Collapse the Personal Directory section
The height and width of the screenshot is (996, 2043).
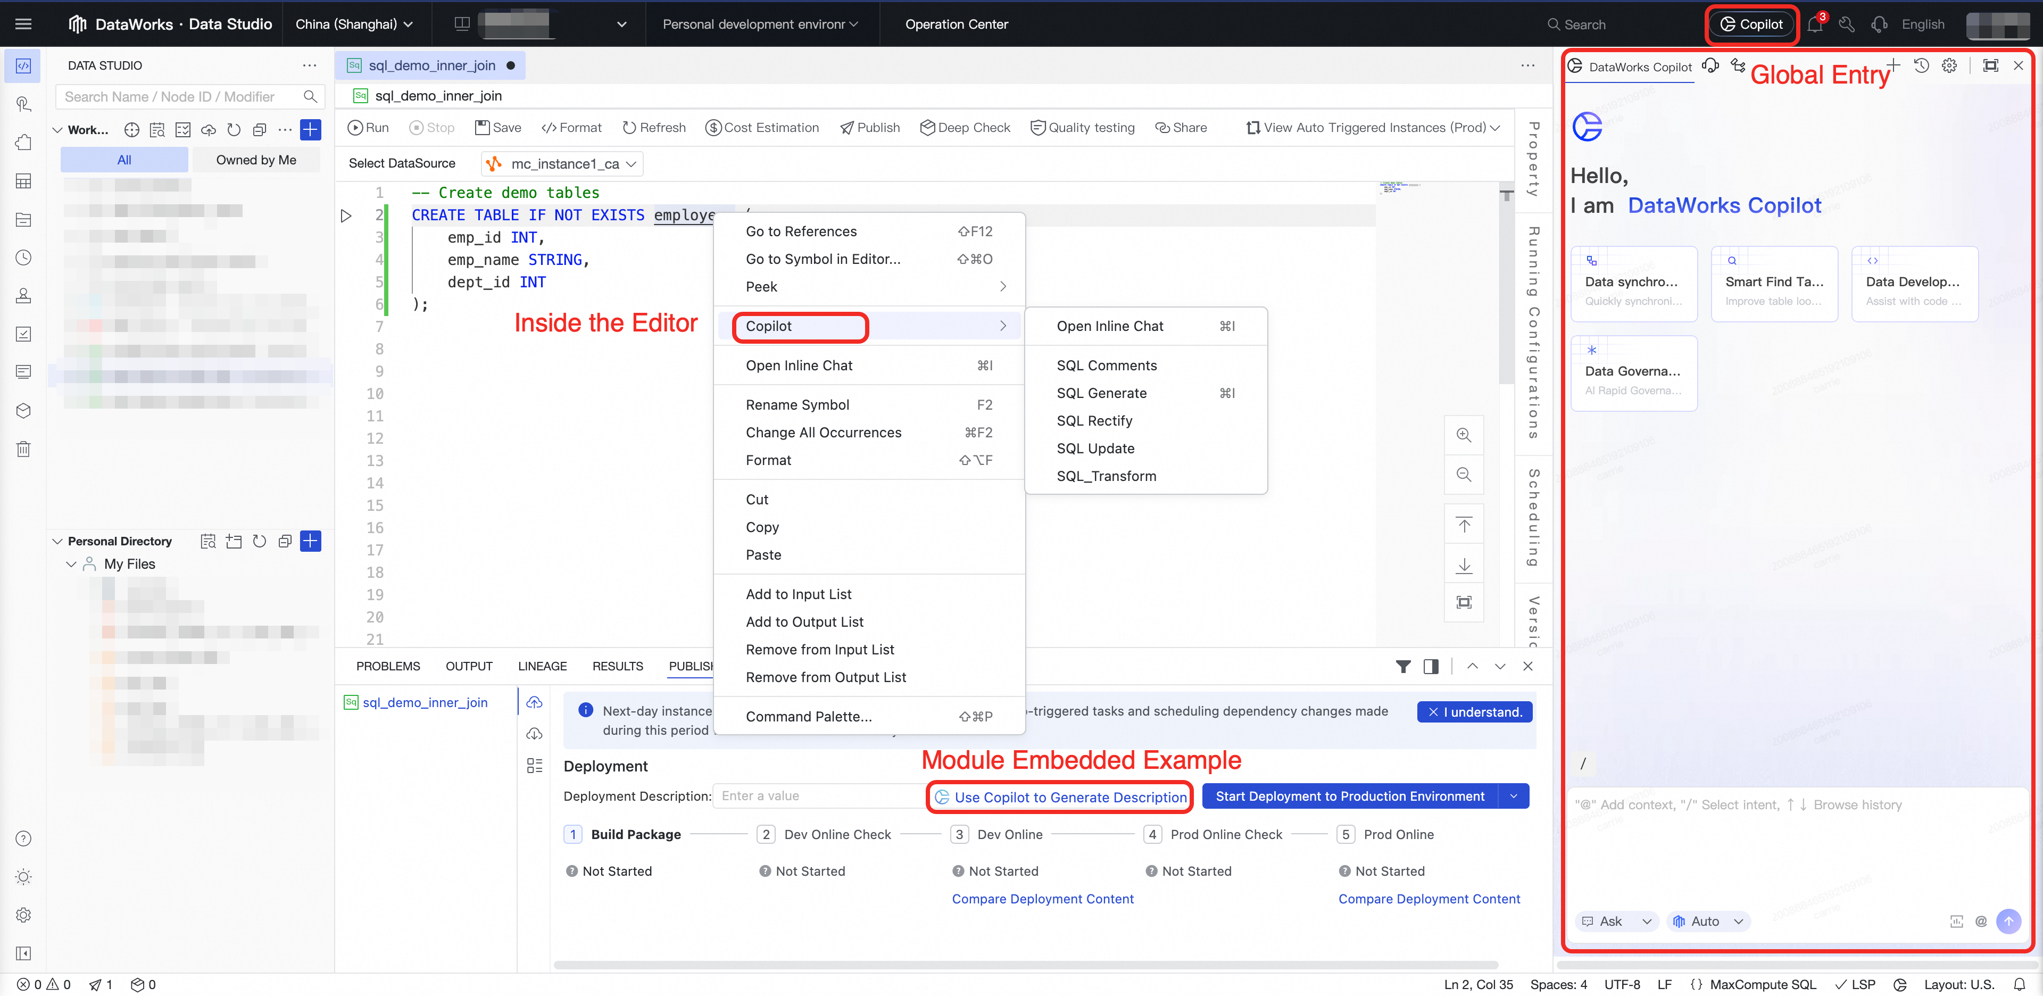point(57,541)
